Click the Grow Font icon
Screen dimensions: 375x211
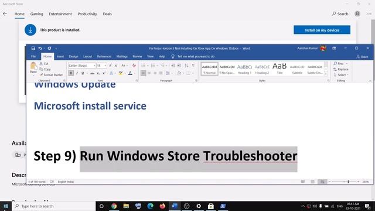pyautogui.click(x=110, y=65)
